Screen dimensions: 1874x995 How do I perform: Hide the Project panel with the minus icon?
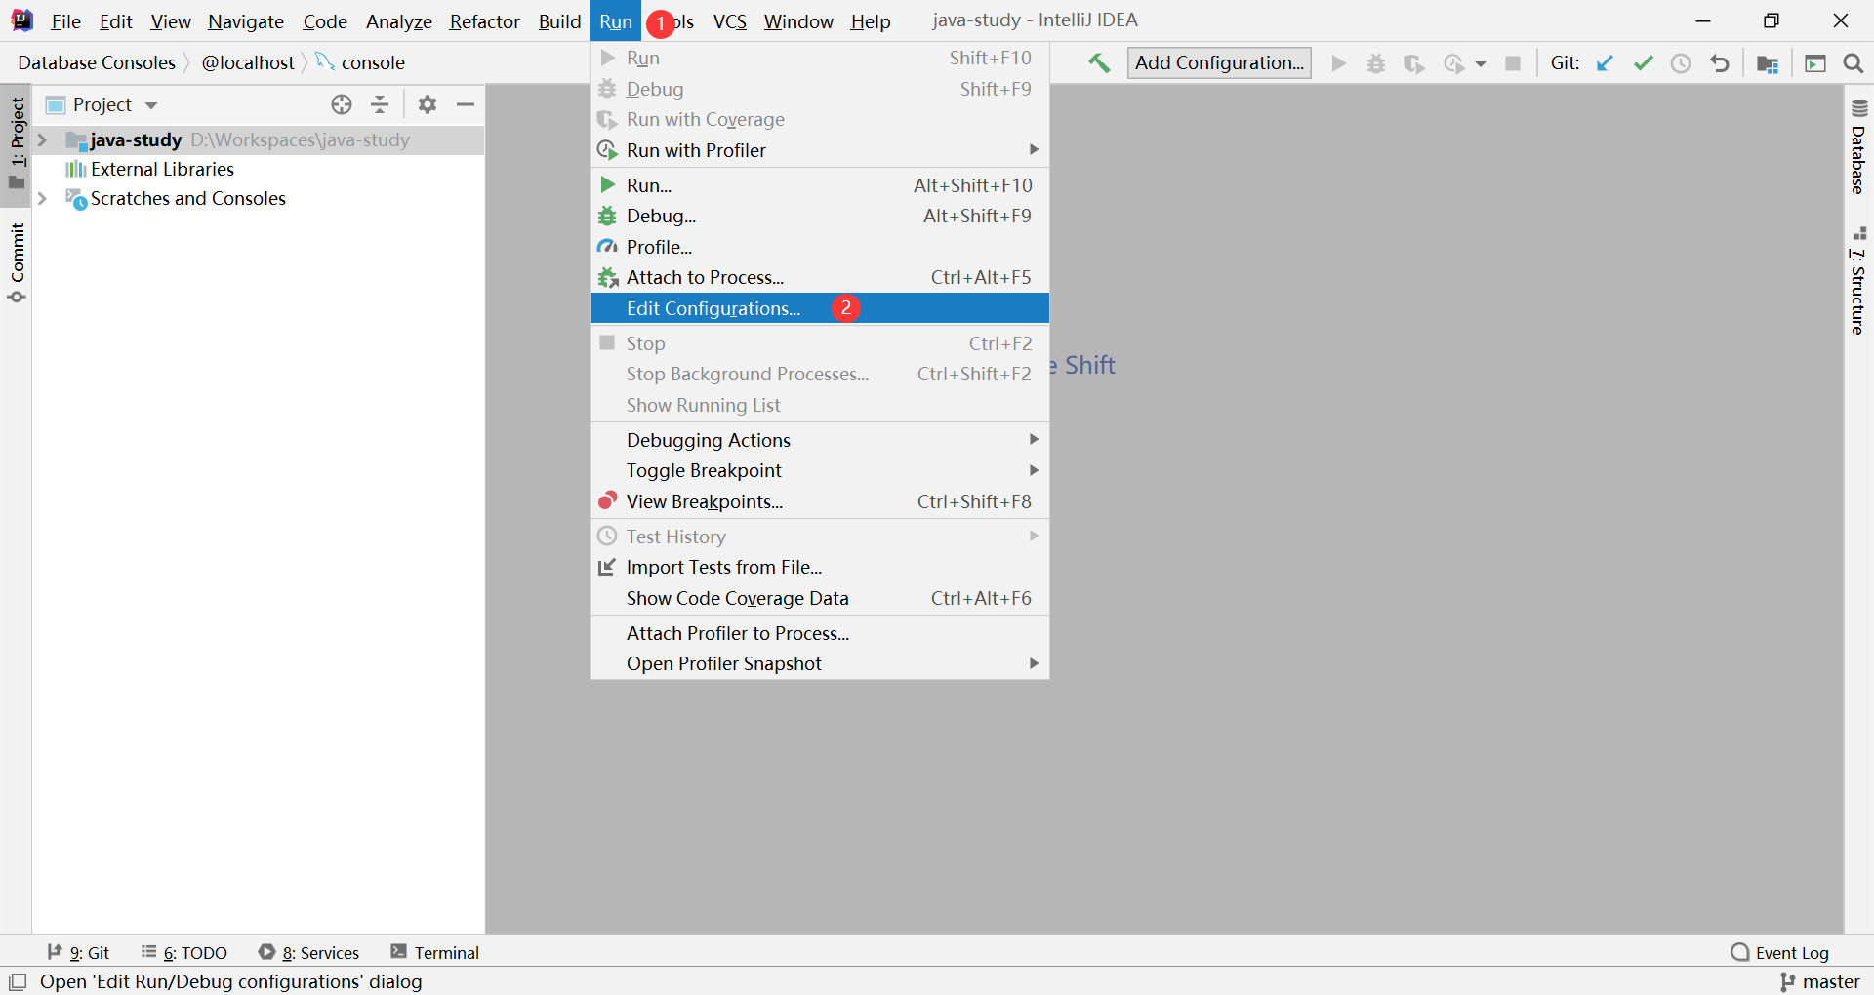[x=466, y=104]
